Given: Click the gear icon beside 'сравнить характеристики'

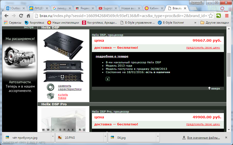Looking at the screenshot, I should point(50,87).
